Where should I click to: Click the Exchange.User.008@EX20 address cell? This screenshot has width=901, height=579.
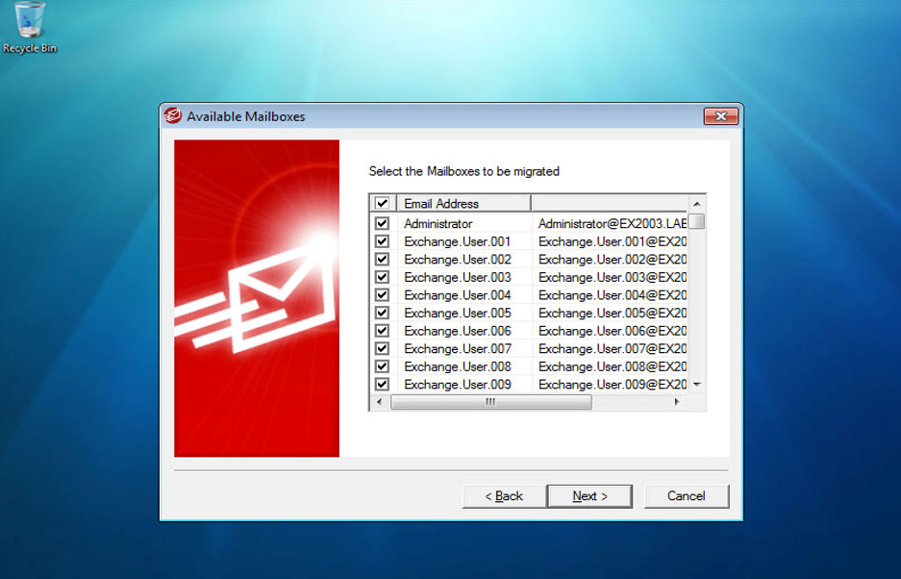coord(610,365)
